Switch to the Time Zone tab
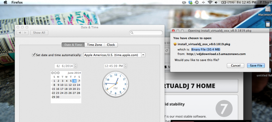272x122 pixels. coord(95,45)
